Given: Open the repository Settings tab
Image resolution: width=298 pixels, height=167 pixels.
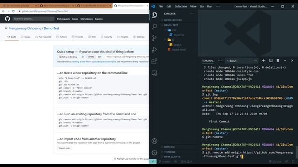Looking at the screenshot, I should [x=139, y=37].
